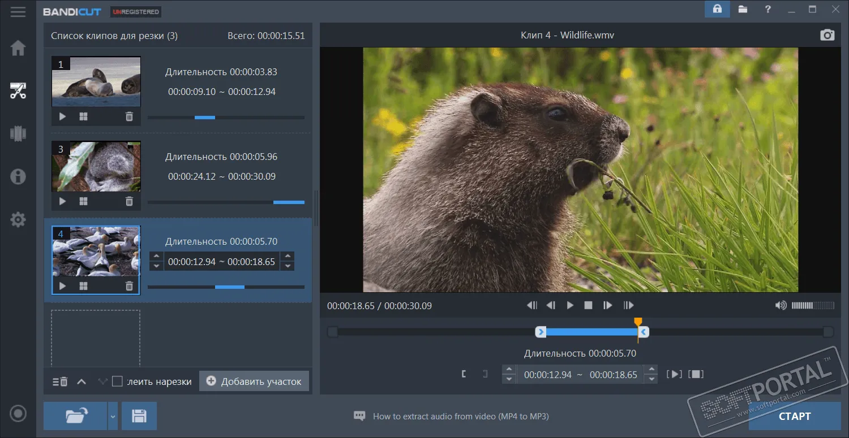The image size is (849, 438).
Task: Click the 00:00:24.12 ~ 00:00:30.09 range of clip 3
Action: coord(222,176)
